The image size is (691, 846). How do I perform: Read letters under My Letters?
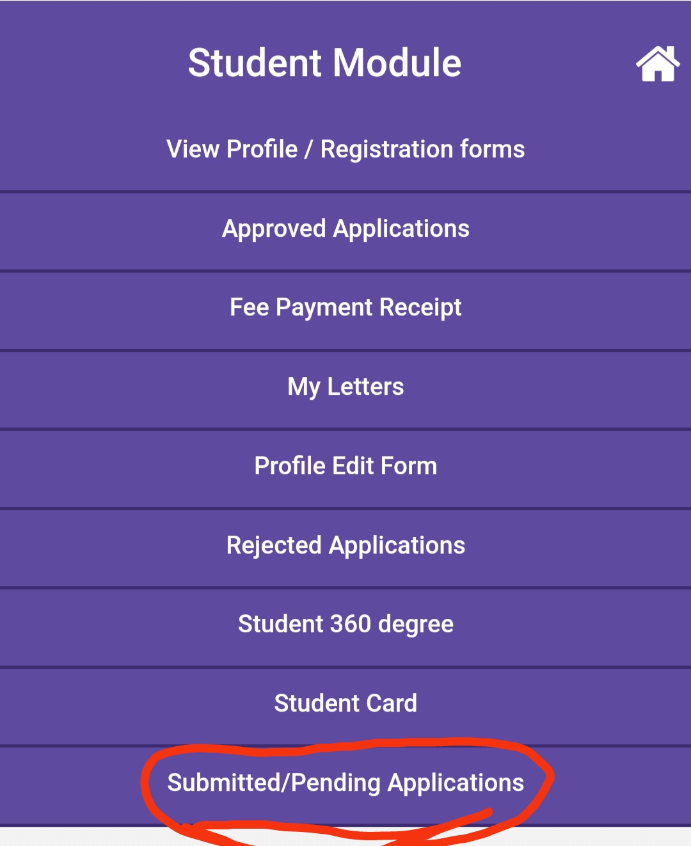345,387
